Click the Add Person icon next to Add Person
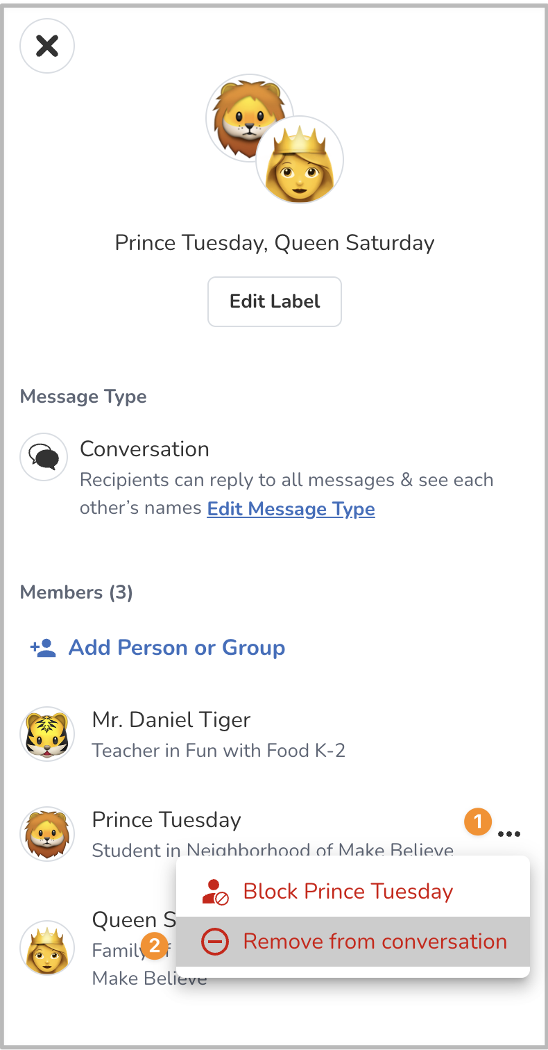 click(x=42, y=647)
